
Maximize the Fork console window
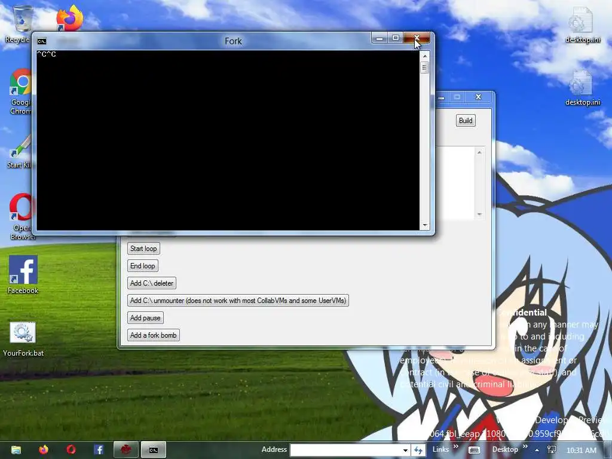pos(396,38)
